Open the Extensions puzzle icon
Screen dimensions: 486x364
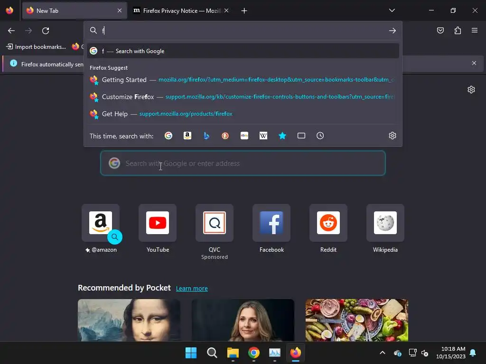[458, 30]
